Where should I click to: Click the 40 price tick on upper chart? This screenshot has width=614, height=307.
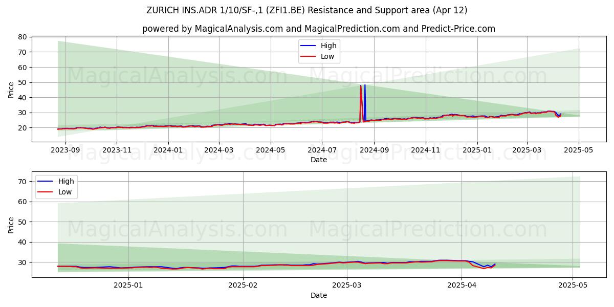point(23,97)
